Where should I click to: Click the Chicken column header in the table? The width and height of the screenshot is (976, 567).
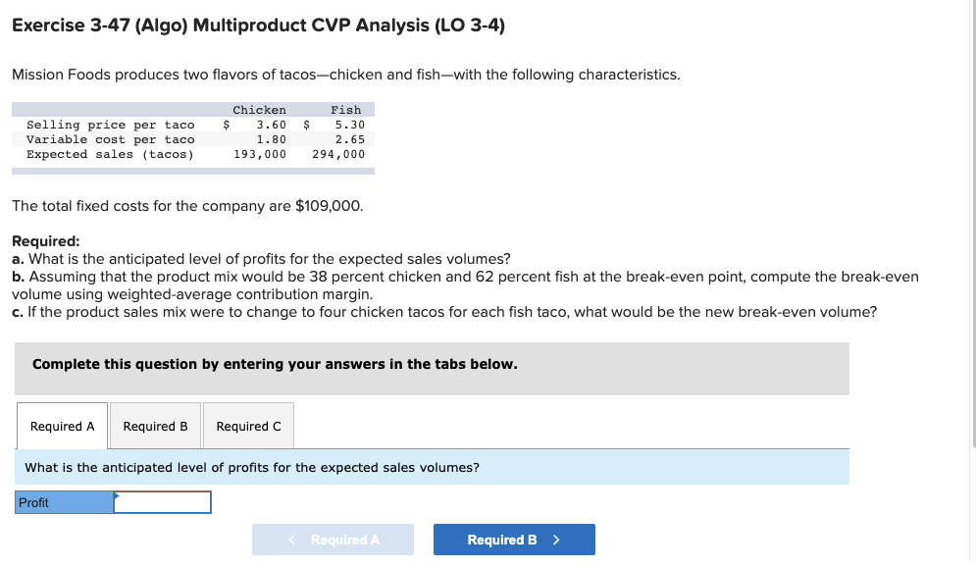pyautogui.click(x=258, y=109)
